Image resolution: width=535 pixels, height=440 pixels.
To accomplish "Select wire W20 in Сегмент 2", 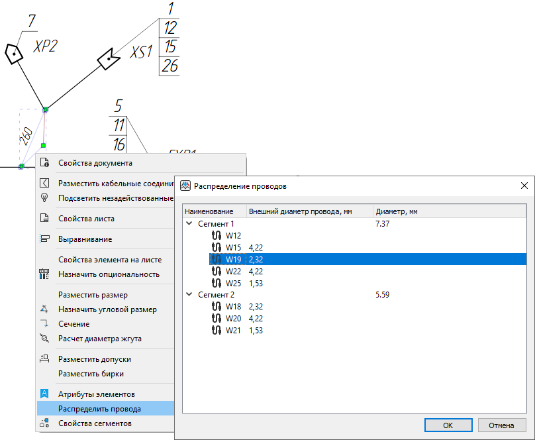I will point(233,318).
